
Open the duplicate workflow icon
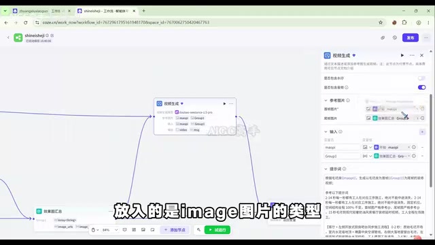[383, 38]
